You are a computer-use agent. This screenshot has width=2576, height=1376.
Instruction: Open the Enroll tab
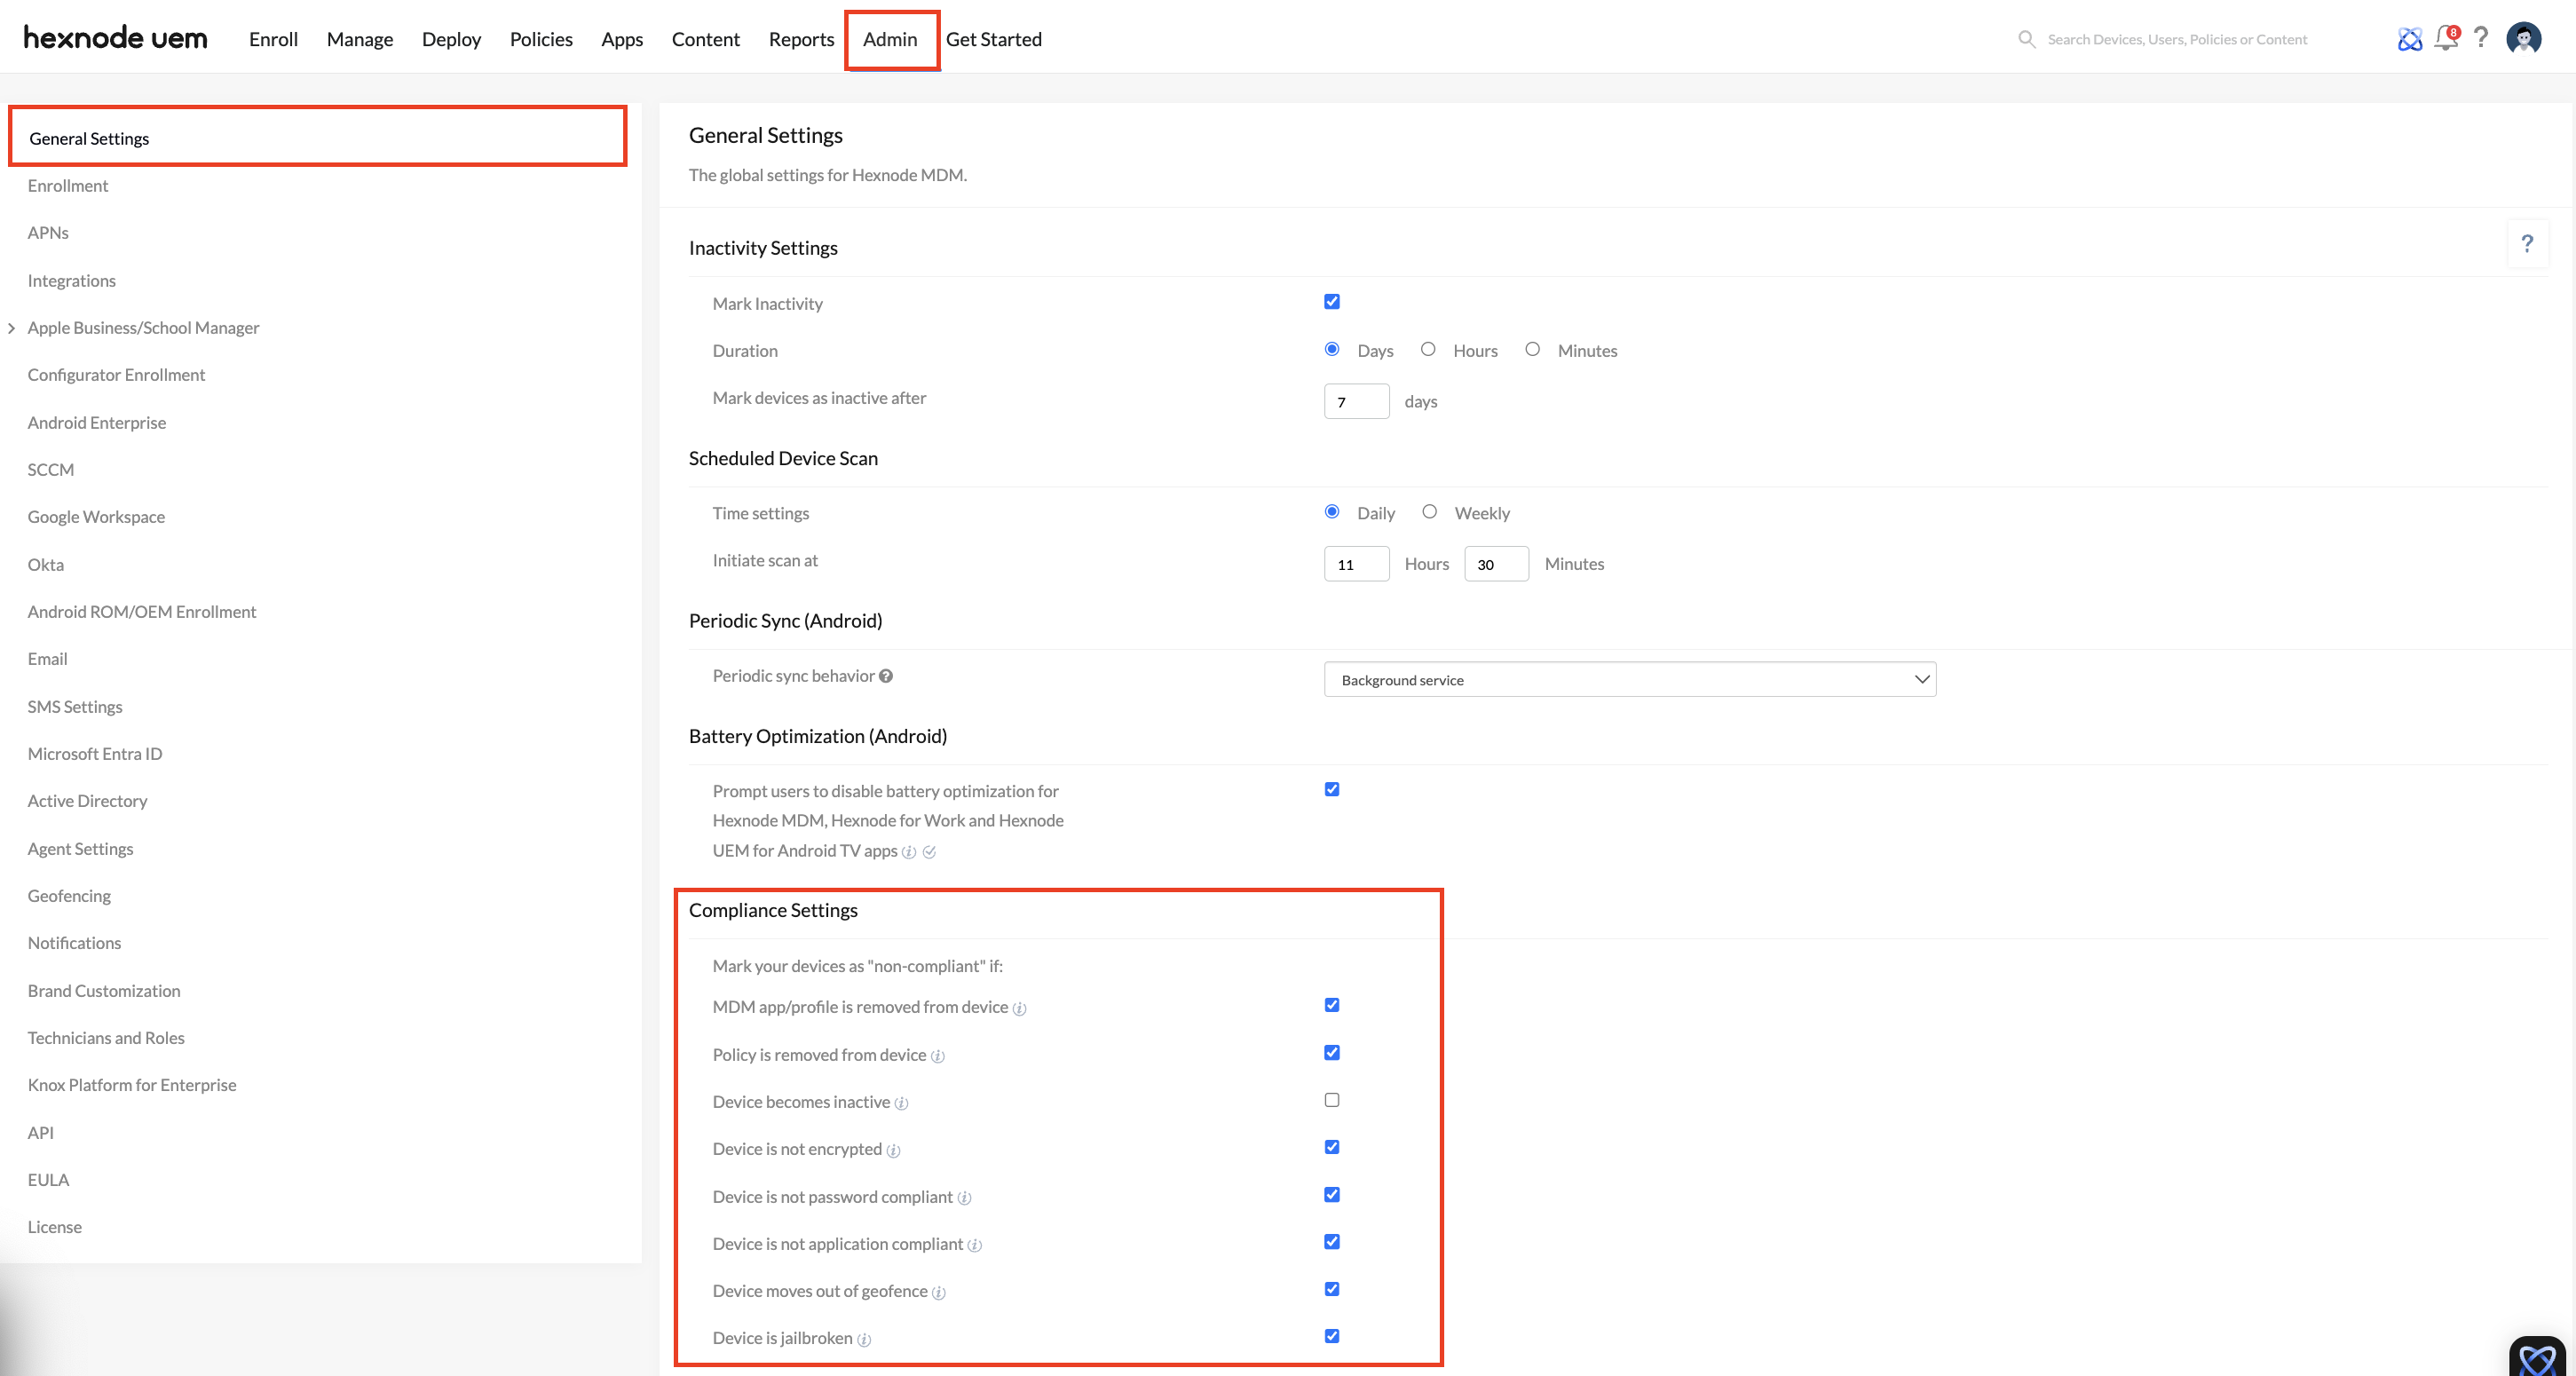[x=273, y=39]
